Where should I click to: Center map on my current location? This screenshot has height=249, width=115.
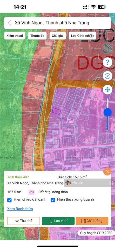pos(107,90)
